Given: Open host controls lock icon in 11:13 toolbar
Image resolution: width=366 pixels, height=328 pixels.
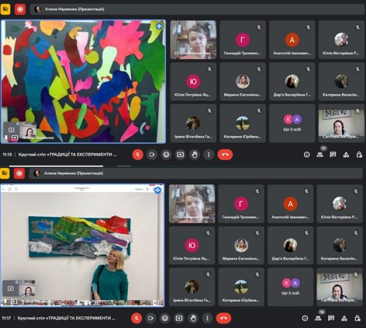Looking at the screenshot, I should [x=359, y=154].
